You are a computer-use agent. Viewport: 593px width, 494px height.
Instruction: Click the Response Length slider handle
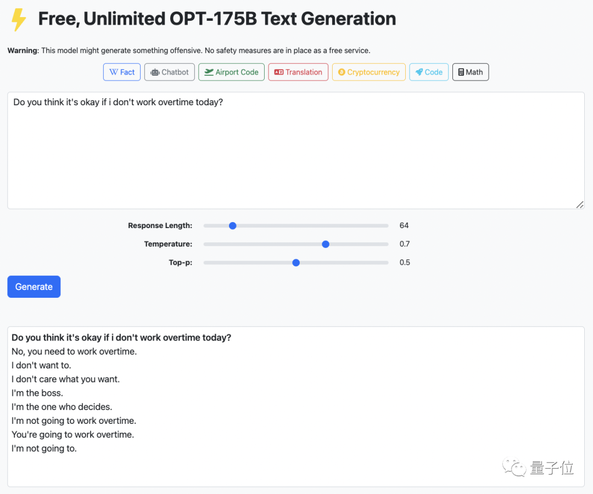(x=232, y=225)
